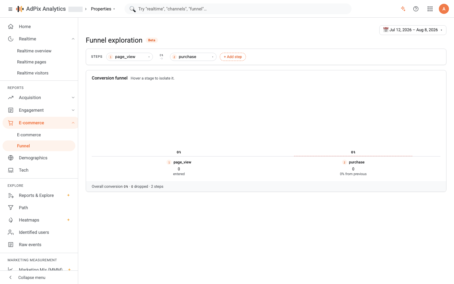Click the Home icon in sidebar
The image size is (454, 284).
pyautogui.click(x=11, y=27)
